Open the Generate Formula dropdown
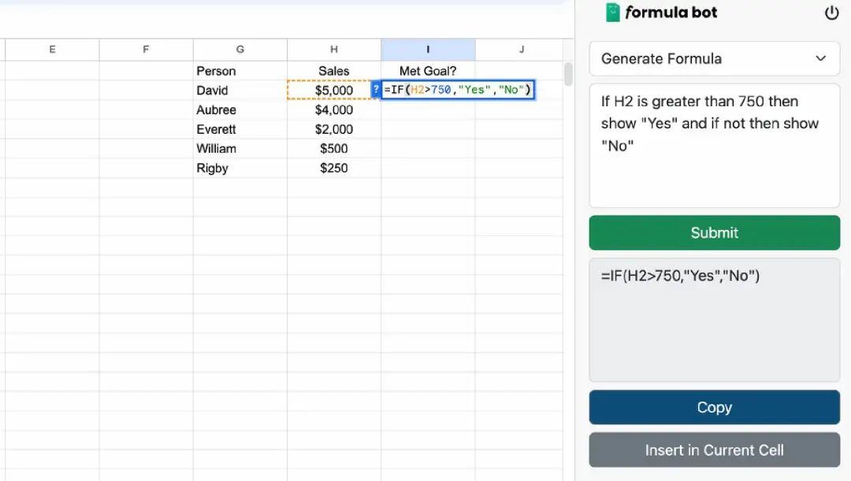 pyautogui.click(x=714, y=58)
